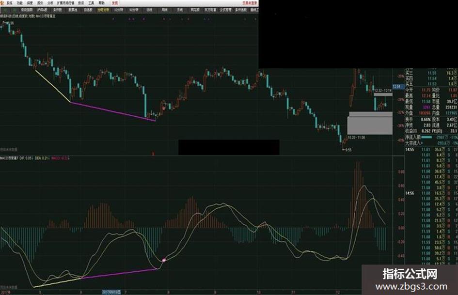458x295 pixels.
Task: Click the pink MACD crossover marker
Action: (164, 260)
